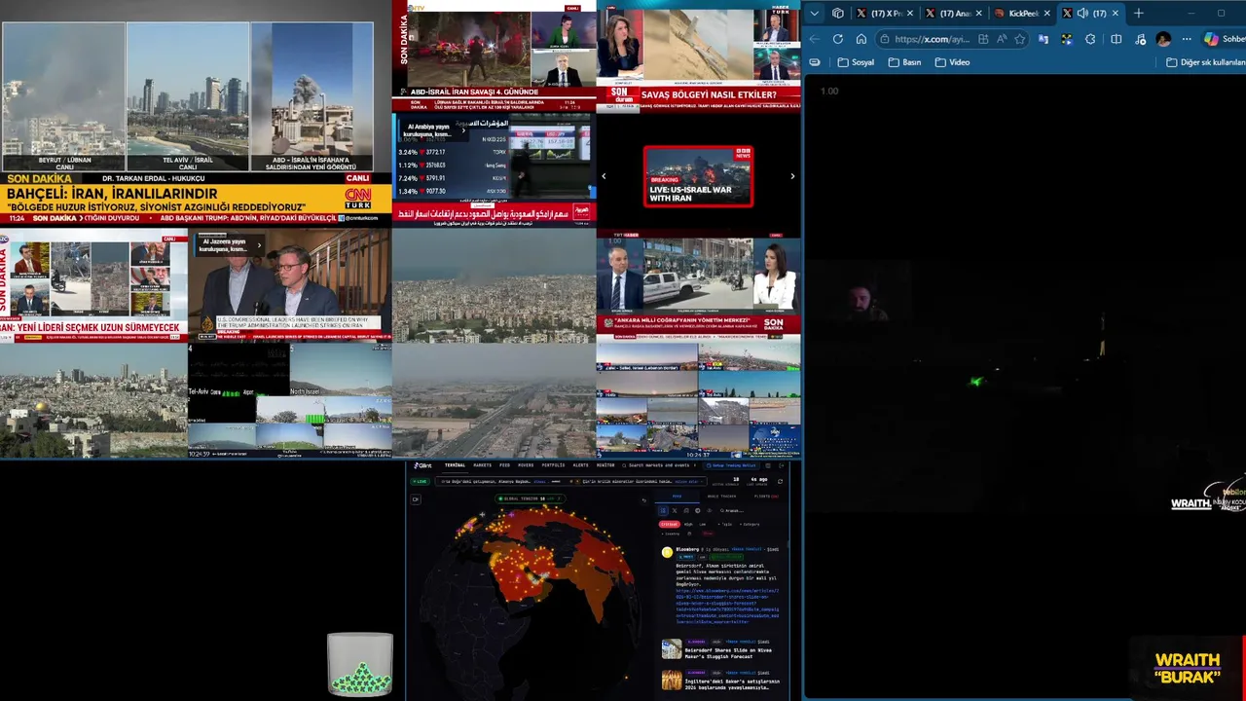Open the Video bookmarks folder
This screenshot has height=701, width=1246.
[x=952, y=62]
